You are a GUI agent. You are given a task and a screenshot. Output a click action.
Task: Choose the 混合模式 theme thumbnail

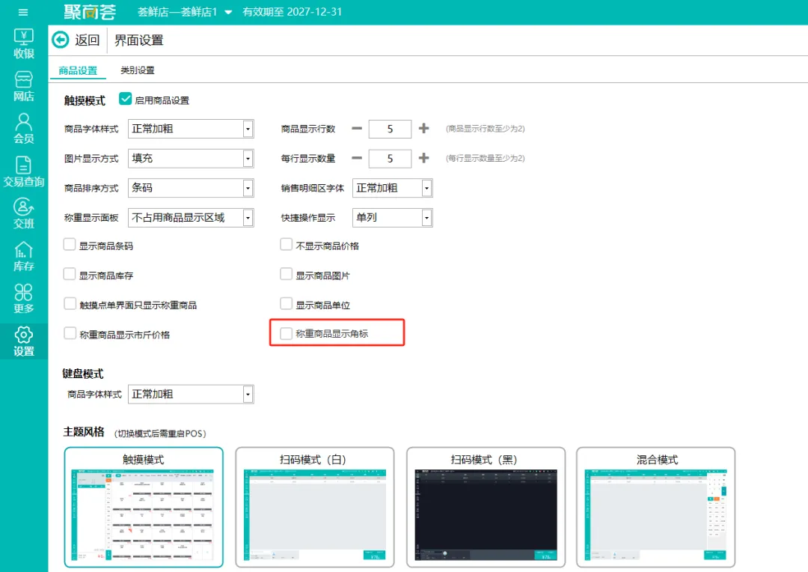point(656,507)
